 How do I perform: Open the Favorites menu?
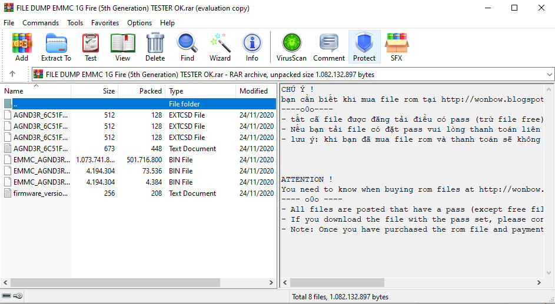[x=105, y=22]
